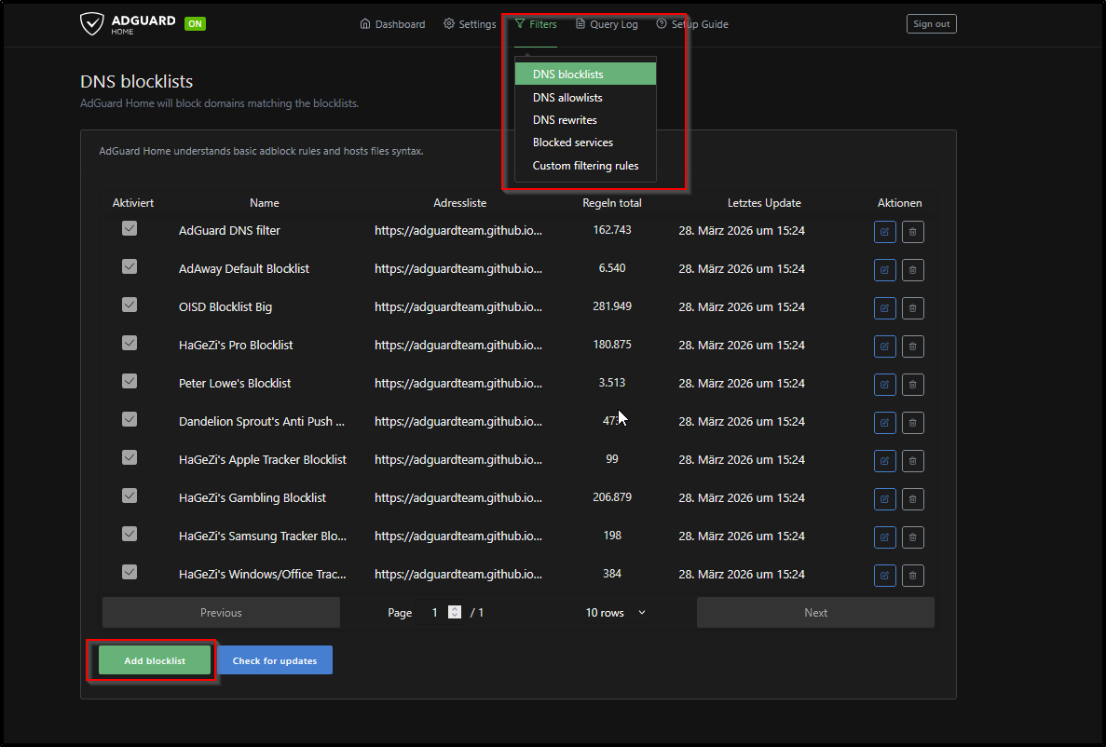Click the Sign out button
This screenshot has height=747, width=1106.
tap(931, 24)
